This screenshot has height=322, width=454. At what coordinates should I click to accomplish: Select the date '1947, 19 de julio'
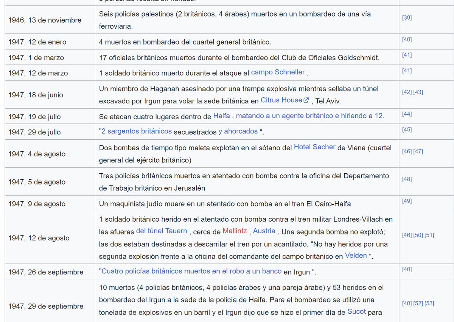point(34,117)
